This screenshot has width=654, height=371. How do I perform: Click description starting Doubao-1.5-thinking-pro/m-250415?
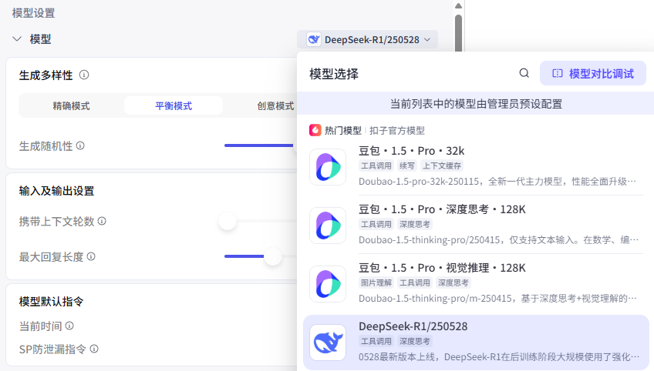497,298
